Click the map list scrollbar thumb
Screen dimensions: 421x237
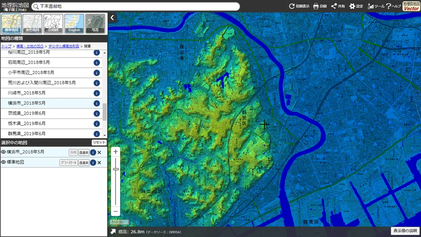105,112
